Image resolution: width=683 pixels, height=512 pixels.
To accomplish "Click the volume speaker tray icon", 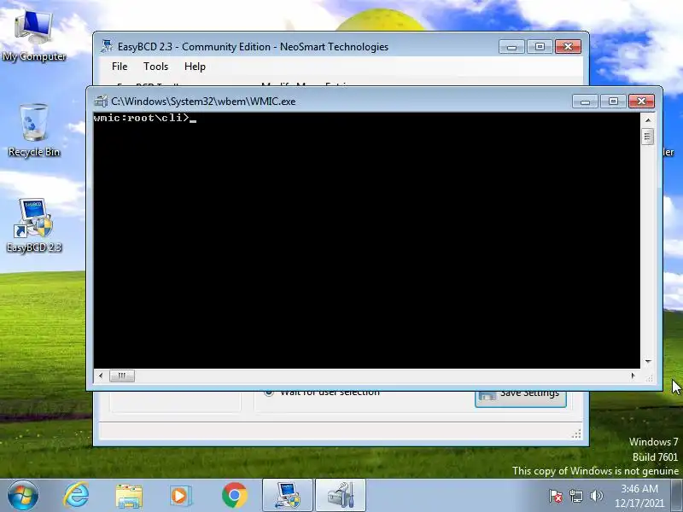I will point(596,496).
